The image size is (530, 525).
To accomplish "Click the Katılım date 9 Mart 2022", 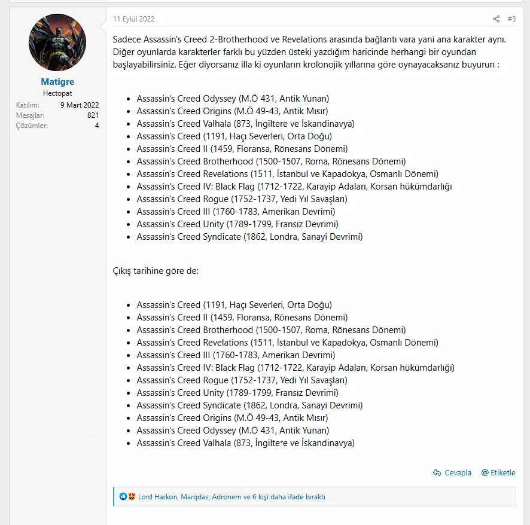I will pos(80,105).
